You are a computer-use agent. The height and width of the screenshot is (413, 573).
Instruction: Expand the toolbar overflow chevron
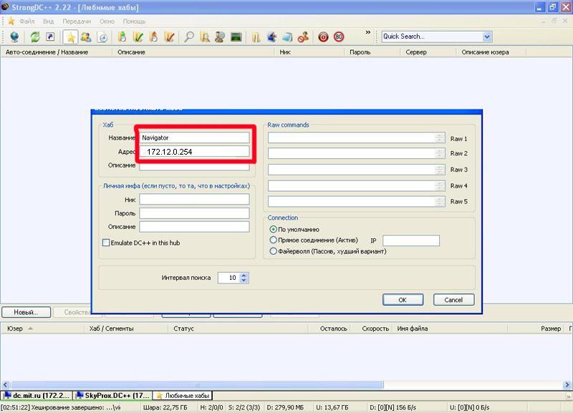pos(368,33)
